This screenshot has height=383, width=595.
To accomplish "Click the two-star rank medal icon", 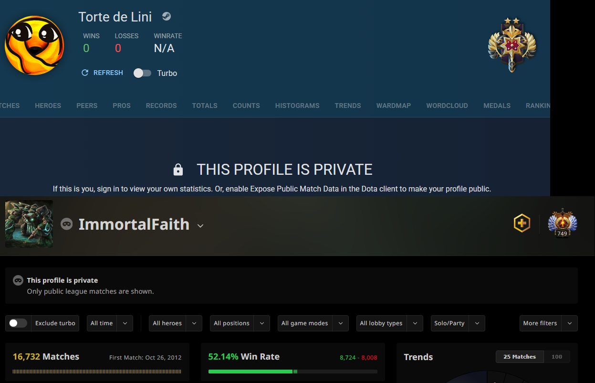I will pyautogui.click(x=512, y=45).
